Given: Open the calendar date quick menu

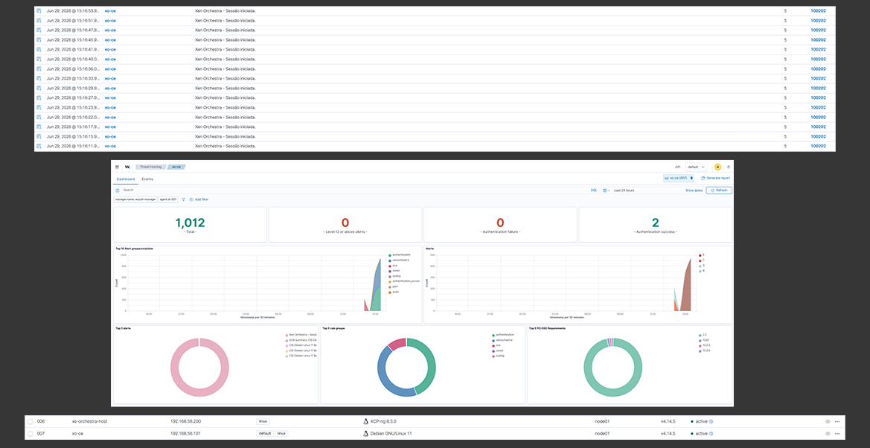Looking at the screenshot, I should point(606,191).
